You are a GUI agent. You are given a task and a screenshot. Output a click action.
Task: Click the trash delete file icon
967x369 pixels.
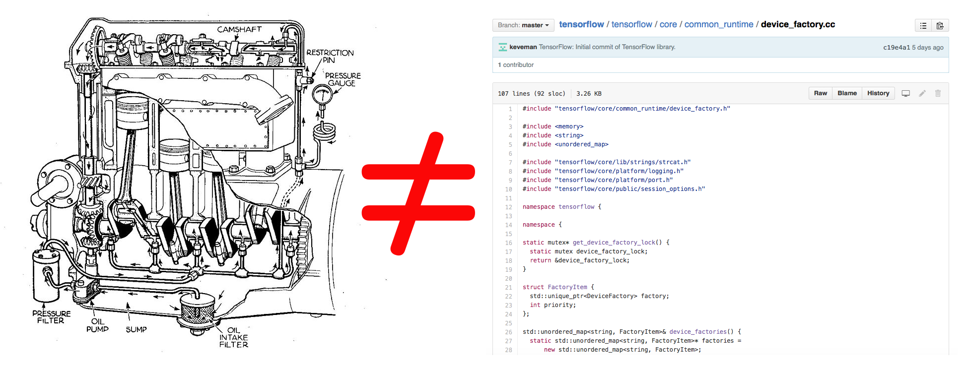point(938,93)
